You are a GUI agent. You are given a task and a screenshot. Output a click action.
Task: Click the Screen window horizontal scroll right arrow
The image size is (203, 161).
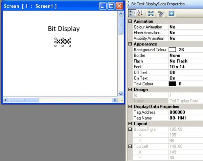tap(115, 100)
